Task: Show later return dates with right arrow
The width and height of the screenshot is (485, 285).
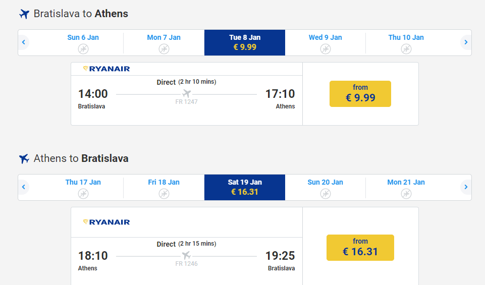Action: pos(466,187)
